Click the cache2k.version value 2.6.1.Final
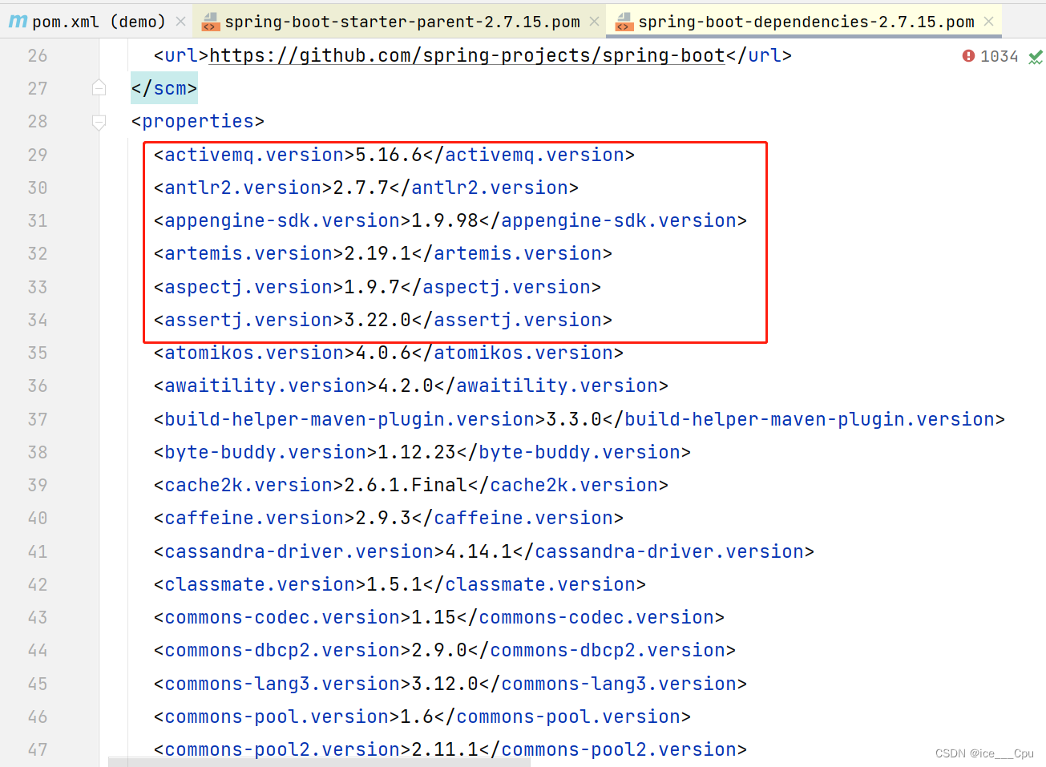The height and width of the screenshot is (767, 1046). coord(406,485)
